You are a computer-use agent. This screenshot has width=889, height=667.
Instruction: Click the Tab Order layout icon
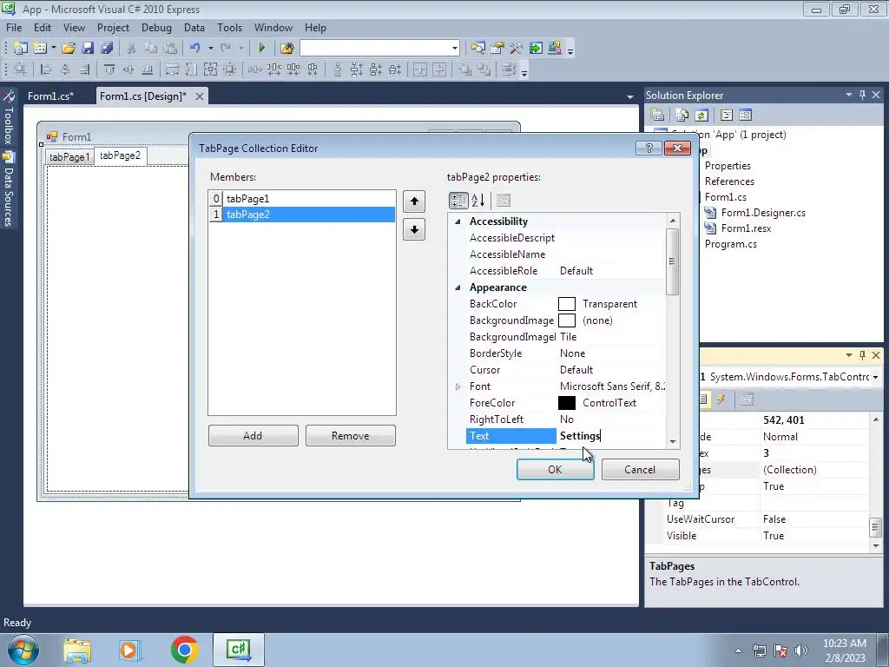pyautogui.click(x=509, y=69)
